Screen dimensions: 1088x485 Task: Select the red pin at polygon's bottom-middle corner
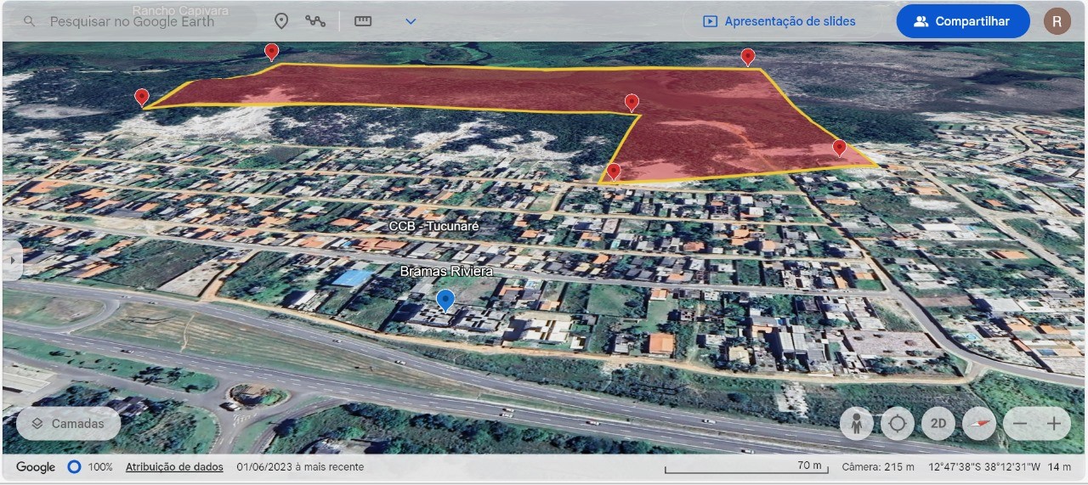click(614, 172)
